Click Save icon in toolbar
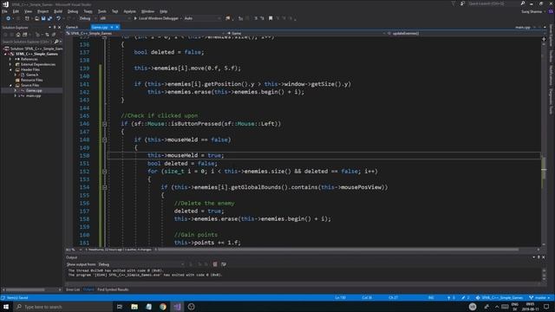This screenshot has height=312, width=555. pyautogui.click(x=43, y=18)
